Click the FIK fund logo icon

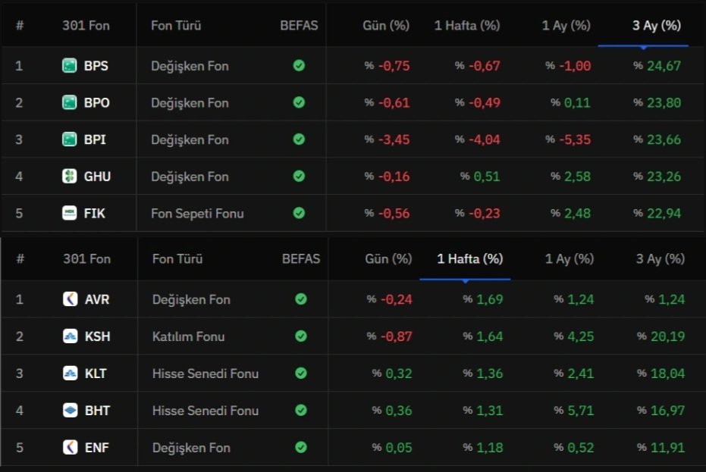(x=69, y=213)
